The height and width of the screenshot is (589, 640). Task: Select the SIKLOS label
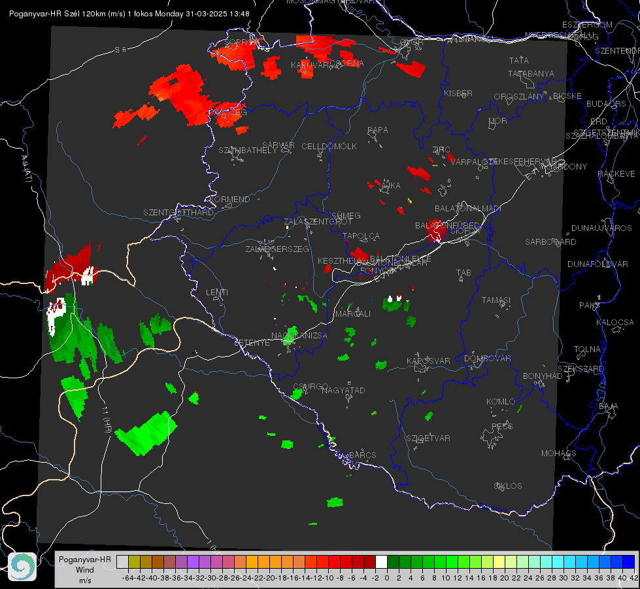coord(508,486)
